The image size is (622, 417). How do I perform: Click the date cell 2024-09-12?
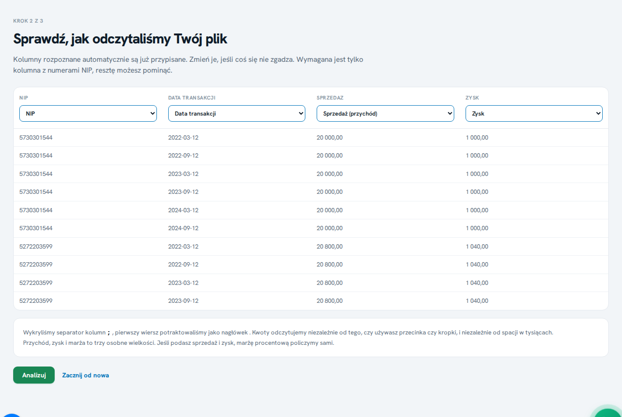(183, 228)
